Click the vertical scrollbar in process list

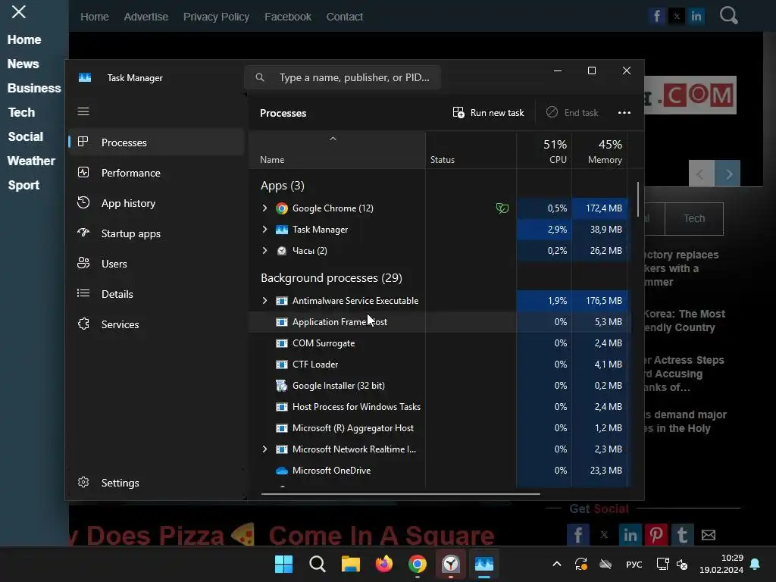[x=638, y=199]
